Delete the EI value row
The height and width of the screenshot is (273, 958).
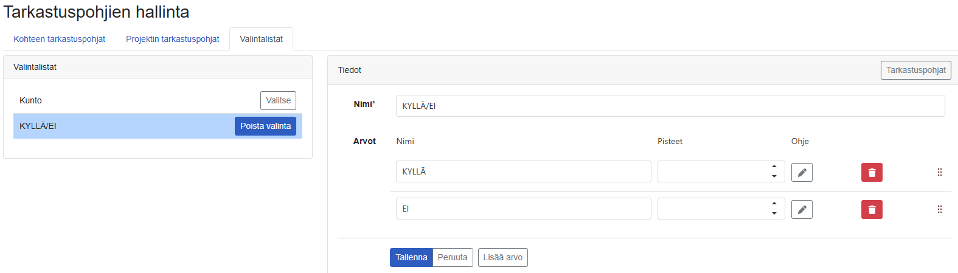872,210
